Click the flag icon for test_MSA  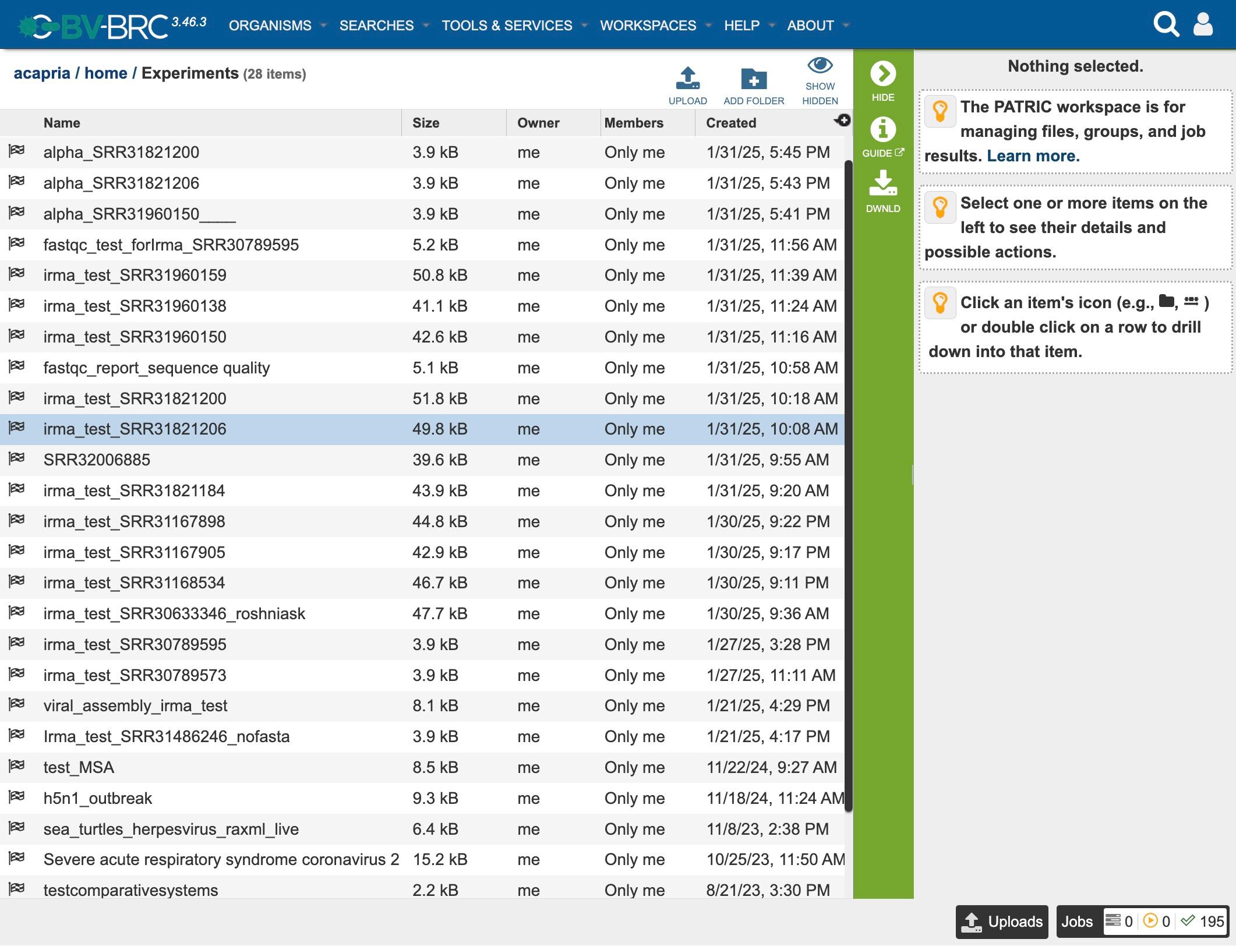tap(16, 765)
